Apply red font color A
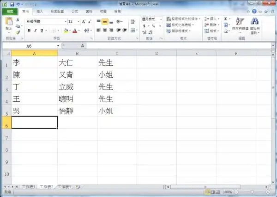Screen dimensions: 277x197 [x=75, y=31]
